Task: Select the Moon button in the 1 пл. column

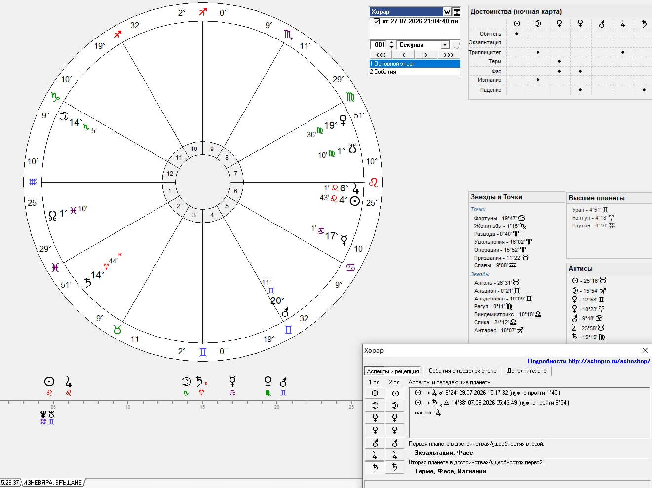Action: [x=375, y=406]
